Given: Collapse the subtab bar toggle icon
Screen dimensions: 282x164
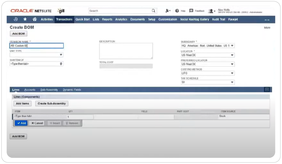Looking at the screenshot, I should pos(267,89).
